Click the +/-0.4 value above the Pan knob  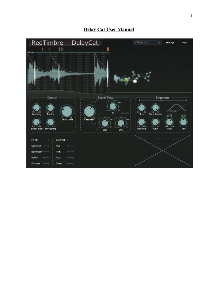click(183, 115)
